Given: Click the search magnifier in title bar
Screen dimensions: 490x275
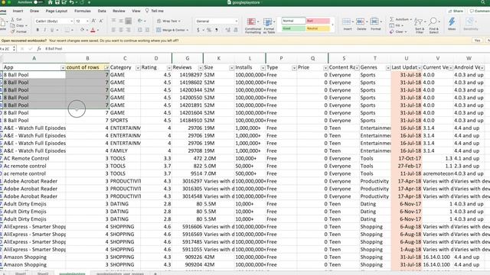Looking at the screenshot, I should click(483, 2).
